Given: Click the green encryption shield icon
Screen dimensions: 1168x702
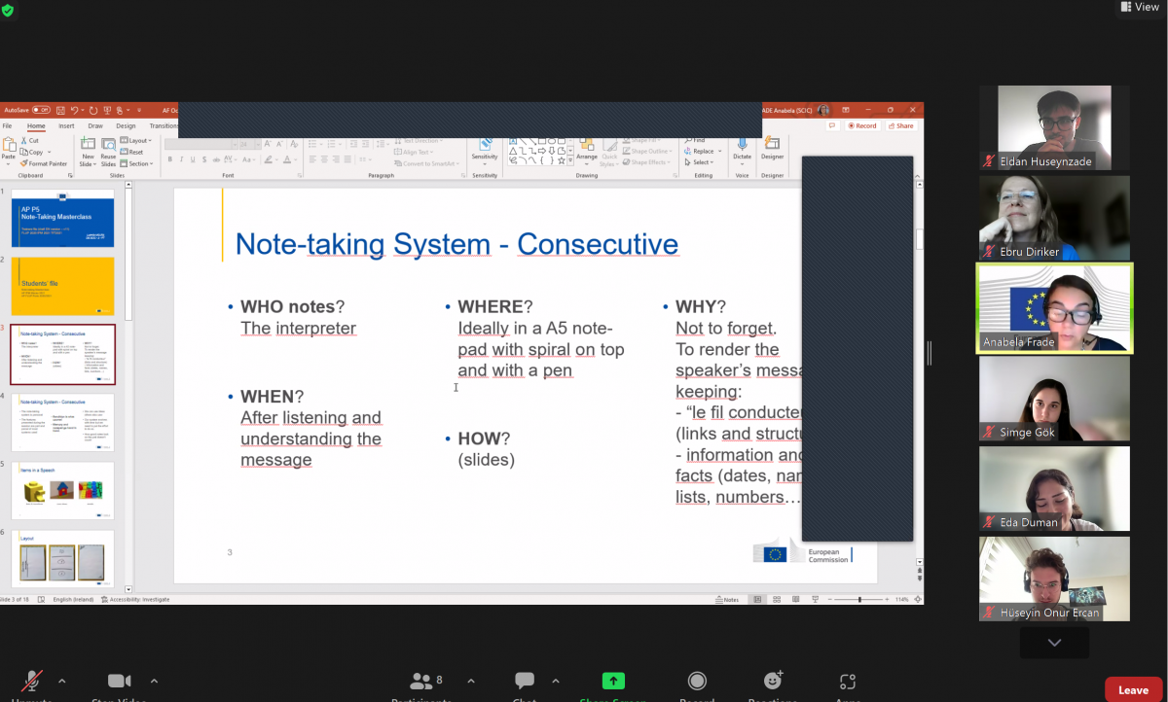Looking at the screenshot, I should [x=9, y=9].
